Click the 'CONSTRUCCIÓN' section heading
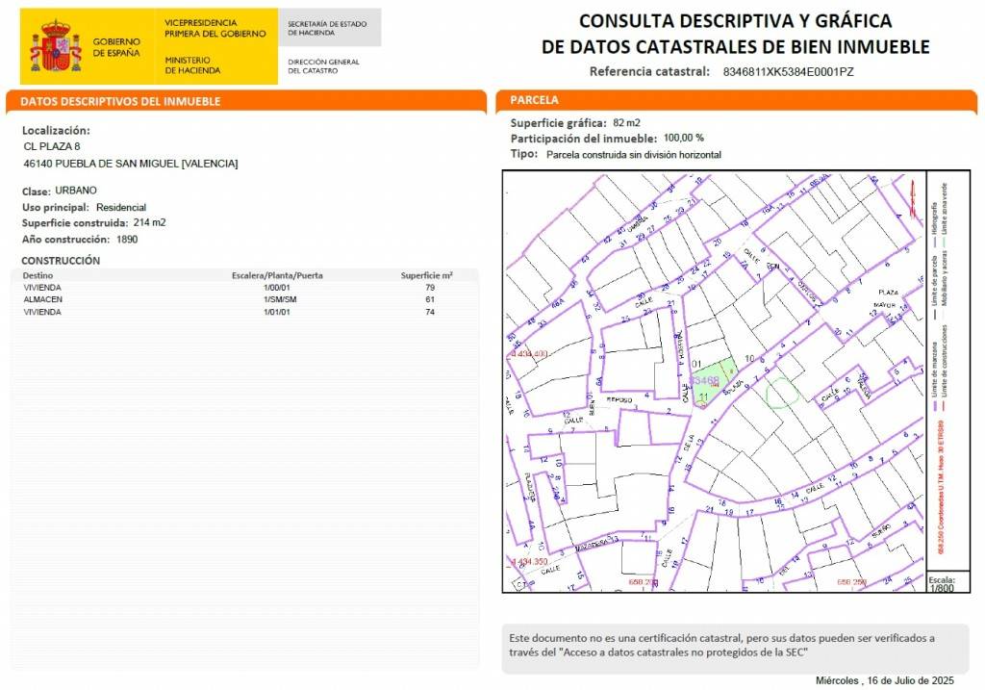The image size is (985, 690). (61, 260)
